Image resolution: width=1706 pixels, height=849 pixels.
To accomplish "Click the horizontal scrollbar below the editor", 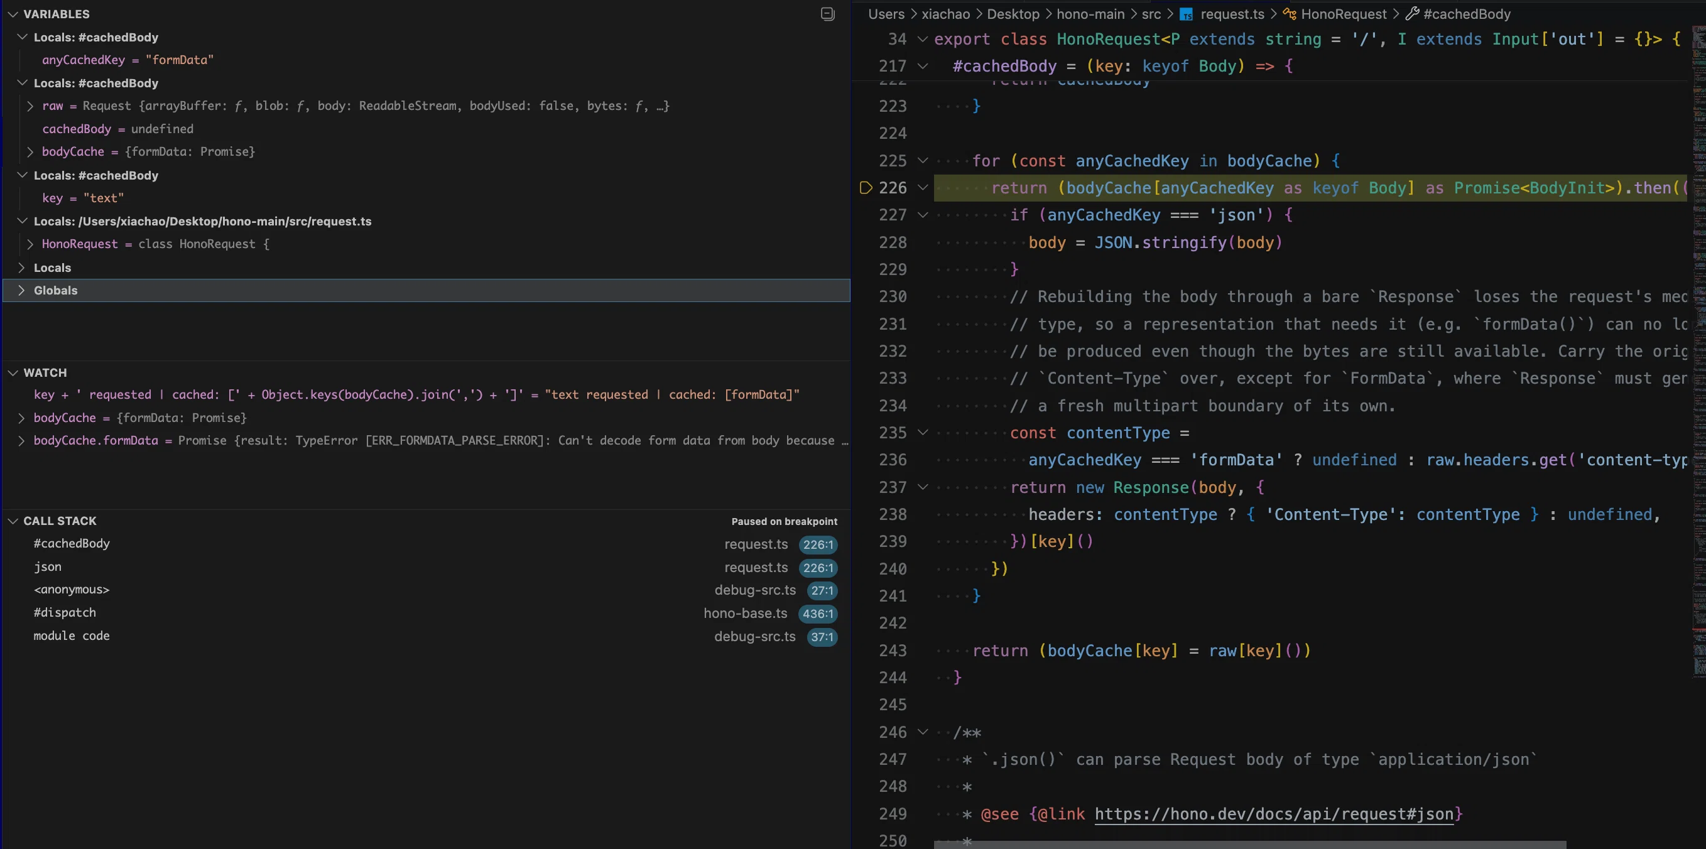I will (x=1250, y=845).
